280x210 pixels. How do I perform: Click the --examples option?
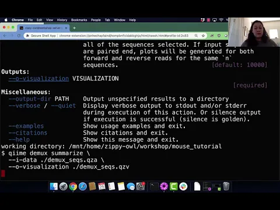pos(26,126)
